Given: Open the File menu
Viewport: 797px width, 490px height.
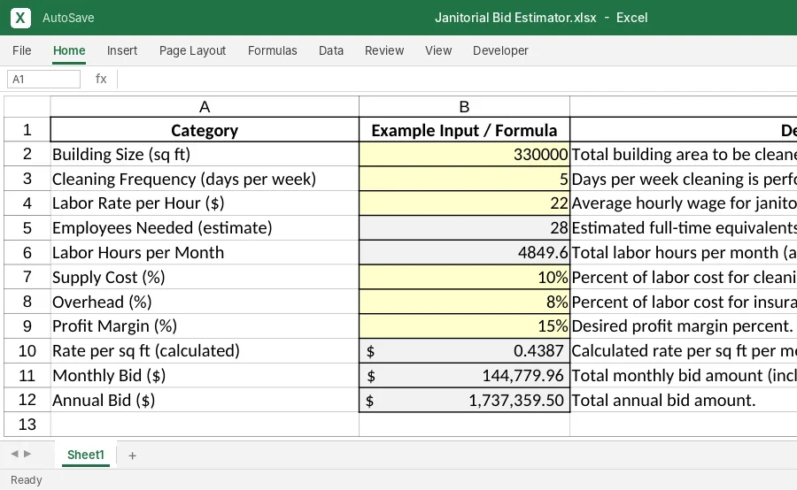Looking at the screenshot, I should point(22,50).
